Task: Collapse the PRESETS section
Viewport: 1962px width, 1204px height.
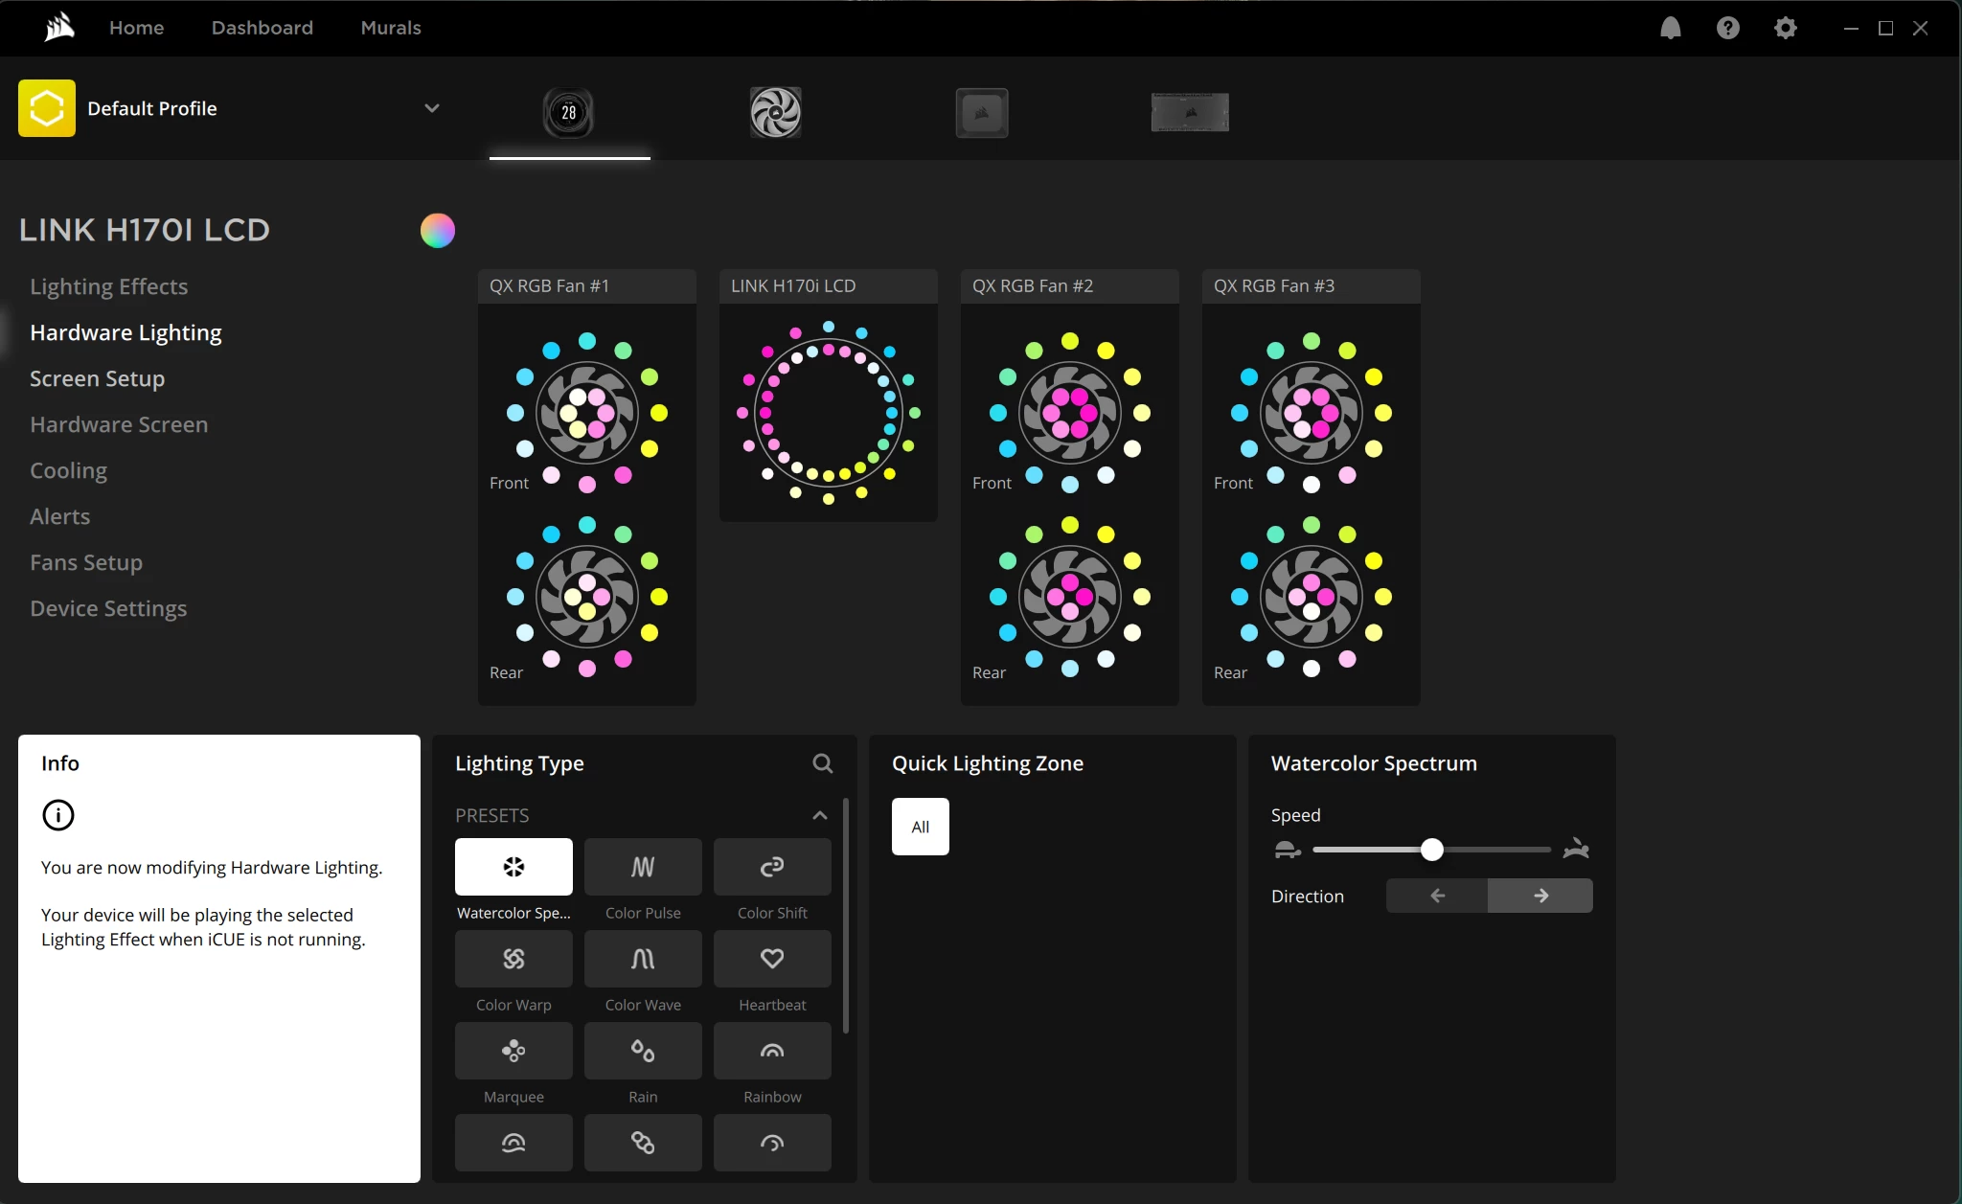Action: point(819,815)
